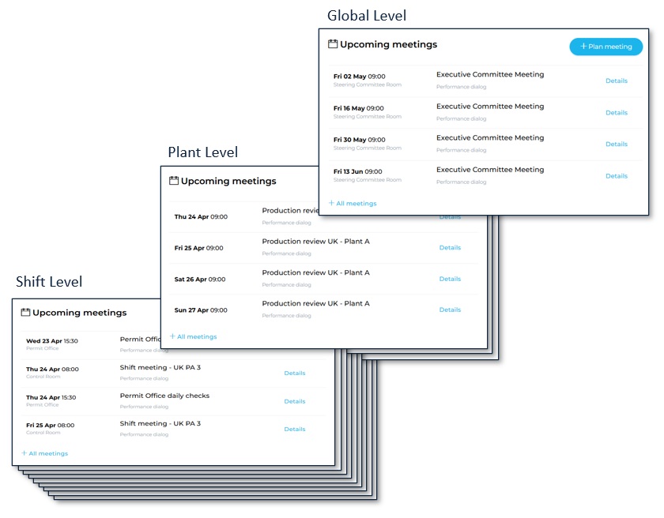View Details for Fri 30 May meeting
Screen dimensions: 664x518
616,145
